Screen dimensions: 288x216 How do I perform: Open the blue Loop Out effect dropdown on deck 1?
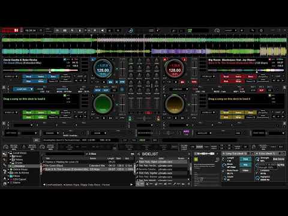click(23, 89)
